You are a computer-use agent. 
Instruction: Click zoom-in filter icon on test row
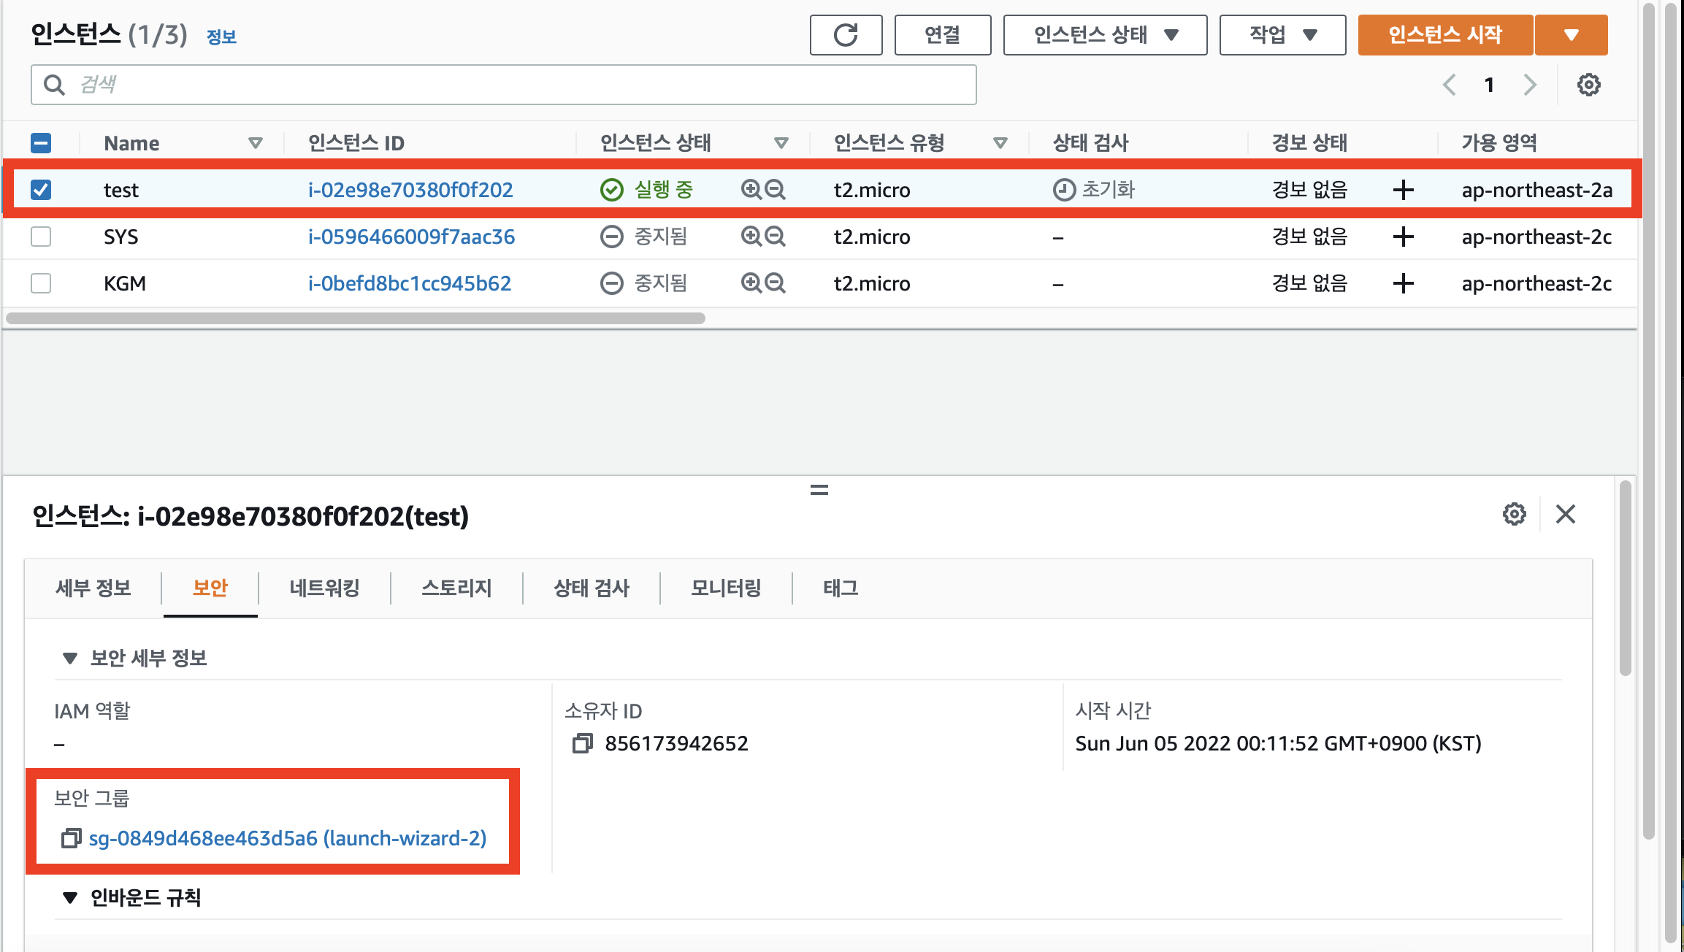tap(751, 190)
